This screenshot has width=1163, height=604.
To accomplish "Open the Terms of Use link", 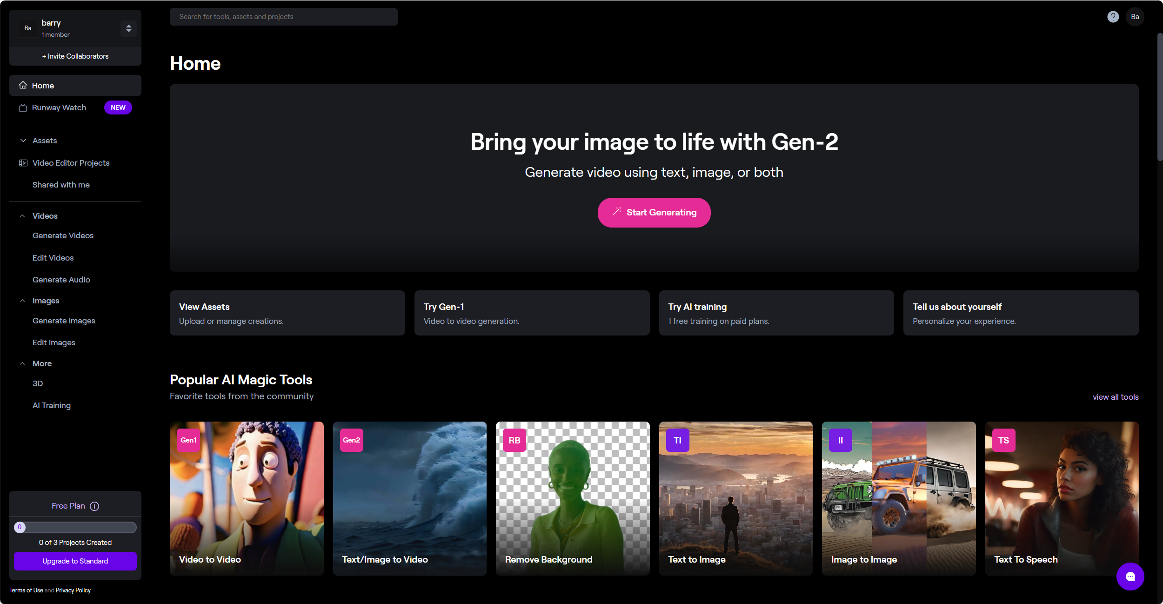I will [26, 590].
